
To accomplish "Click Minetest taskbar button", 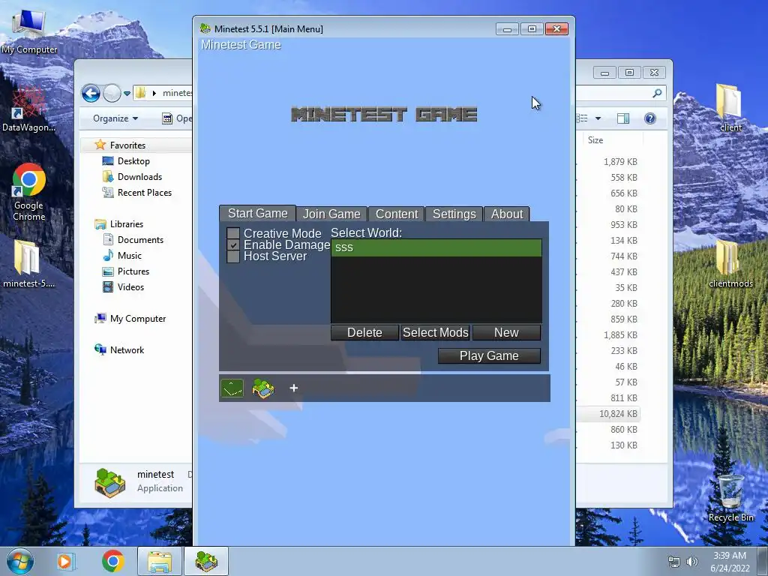I will [205, 561].
